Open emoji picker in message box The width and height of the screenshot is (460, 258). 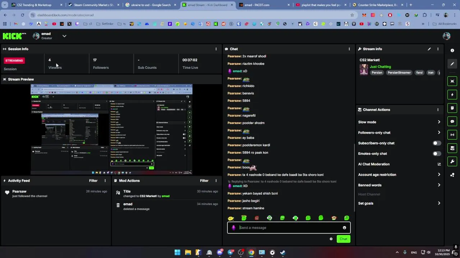coord(344,228)
